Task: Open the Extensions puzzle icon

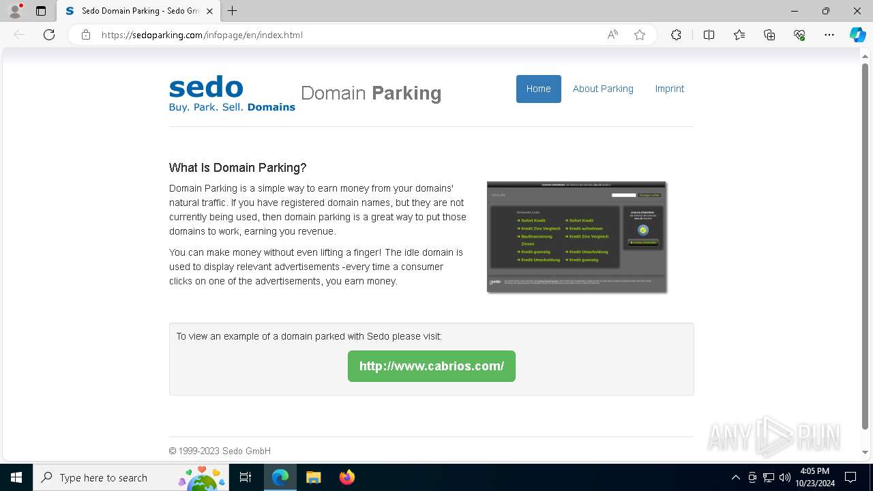Action: pos(676,35)
